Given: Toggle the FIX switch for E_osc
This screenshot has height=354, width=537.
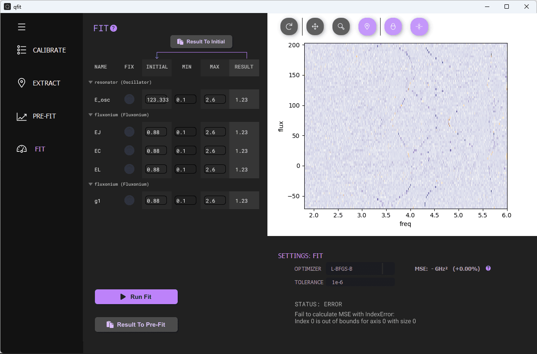Looking at the screenshot, I should click(x=129, y=99).
